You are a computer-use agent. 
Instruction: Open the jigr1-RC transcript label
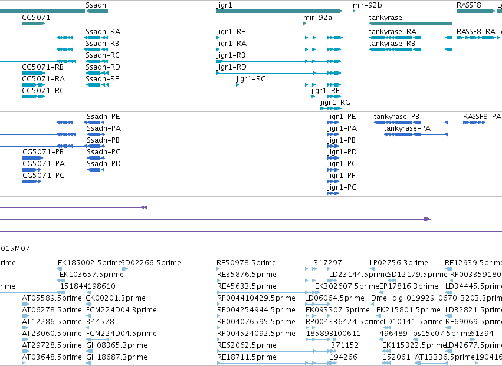point(251,79)
